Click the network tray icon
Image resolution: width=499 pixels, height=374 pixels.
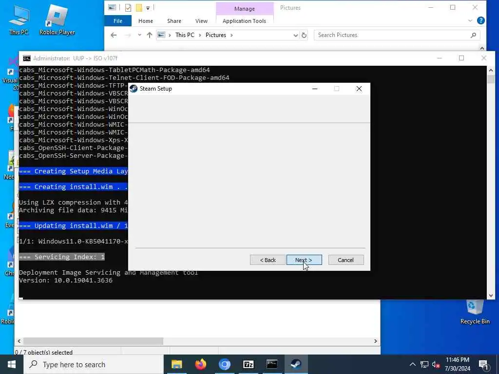pos(424,364)
